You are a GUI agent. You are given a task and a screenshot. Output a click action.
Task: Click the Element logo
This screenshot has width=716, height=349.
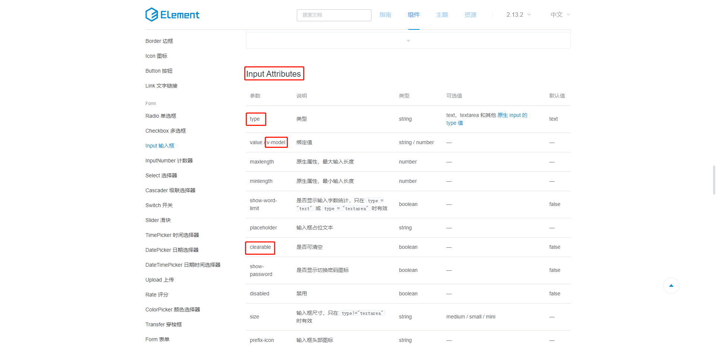point(172,15)
